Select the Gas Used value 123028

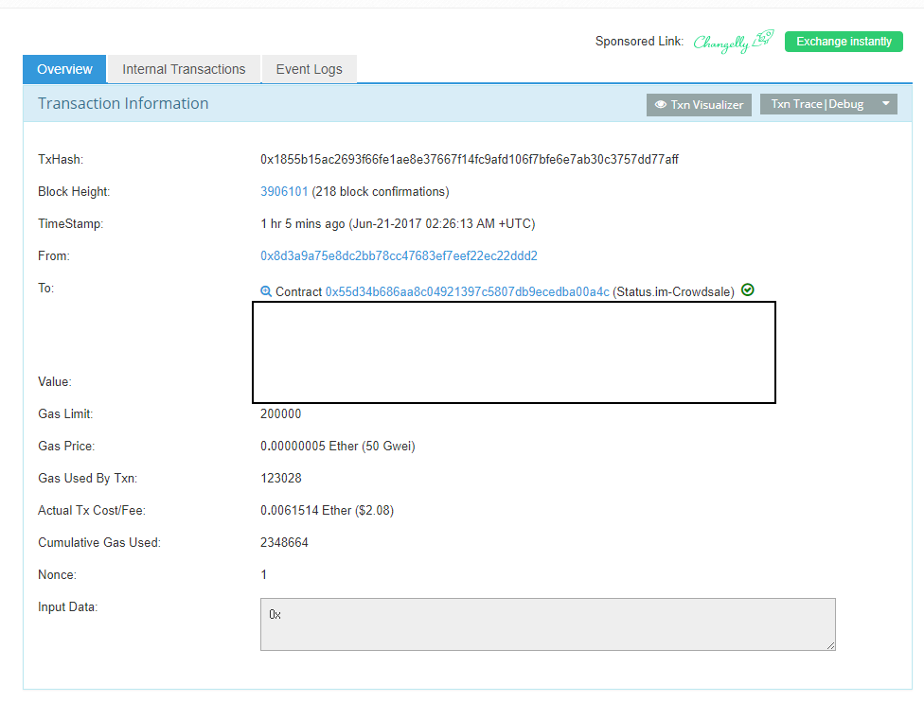(281, 478)
